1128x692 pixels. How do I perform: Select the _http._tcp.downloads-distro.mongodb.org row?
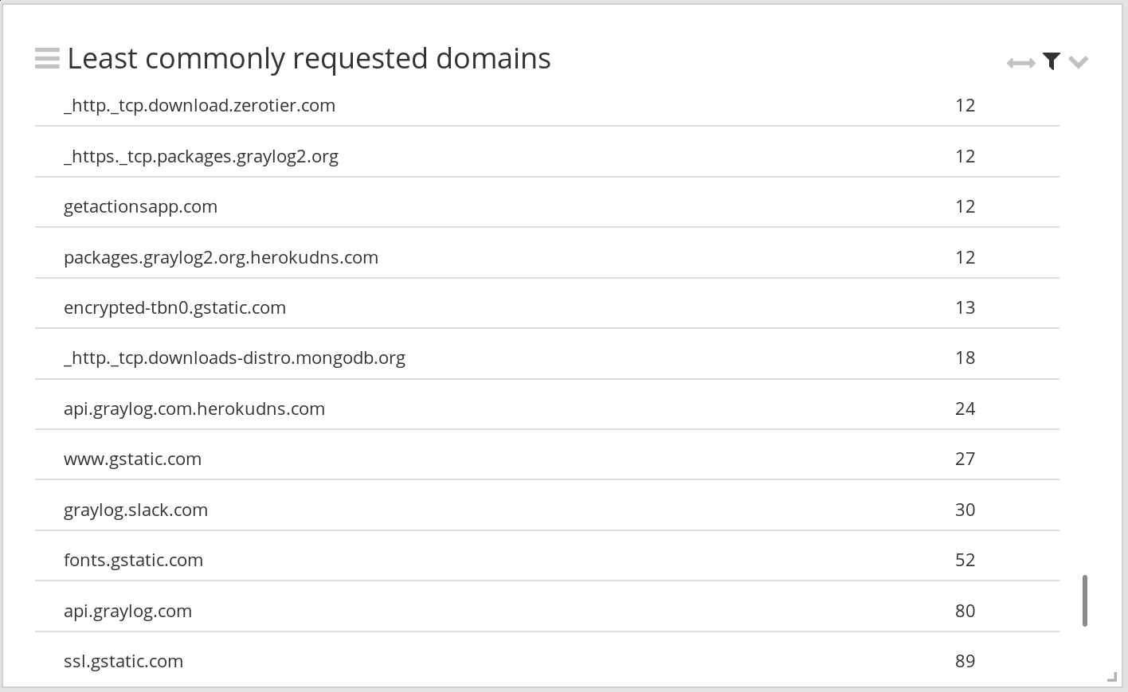pyautogui.click(x=234, y=358)
